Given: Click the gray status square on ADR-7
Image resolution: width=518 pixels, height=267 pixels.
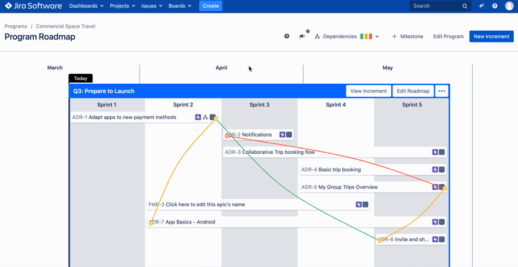Looking at the screenshot, I should pos(442,222).
